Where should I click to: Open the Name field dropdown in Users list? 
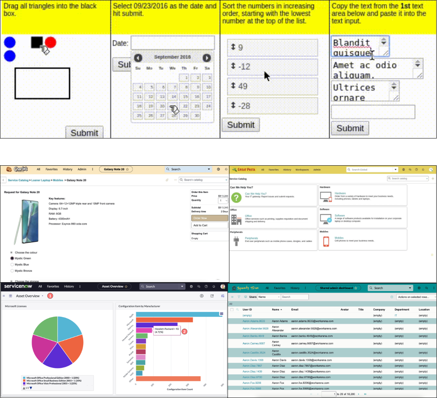pyautogui.click(x=269, y=297)
